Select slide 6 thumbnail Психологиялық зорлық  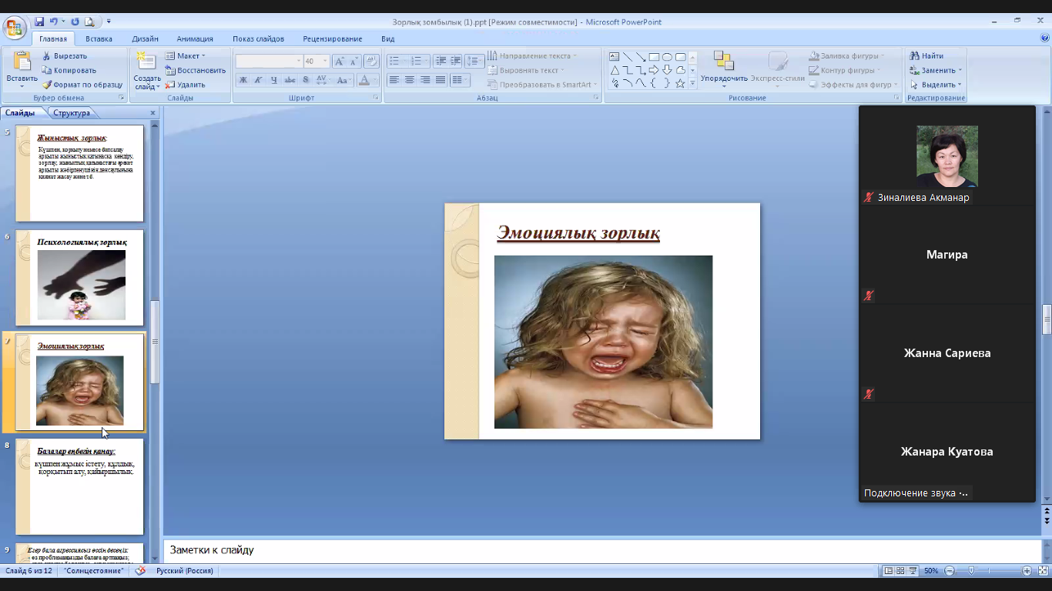[x=80, y=279]
